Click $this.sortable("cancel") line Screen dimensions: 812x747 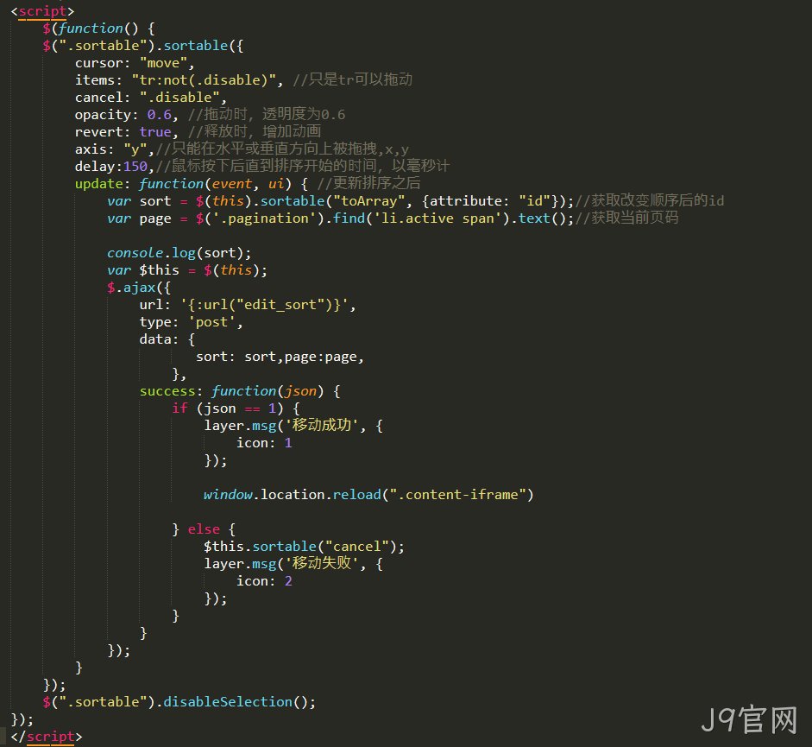[304, 547]
